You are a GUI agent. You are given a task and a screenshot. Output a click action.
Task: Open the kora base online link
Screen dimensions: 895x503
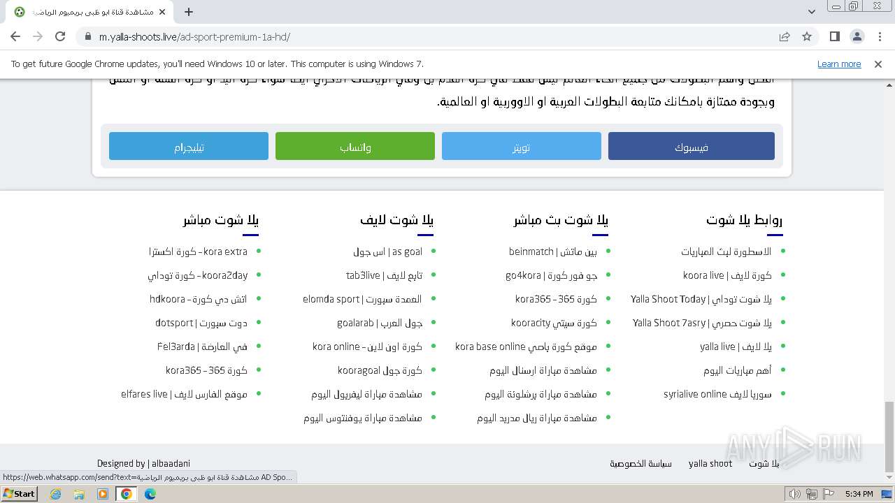coord(526,347)
